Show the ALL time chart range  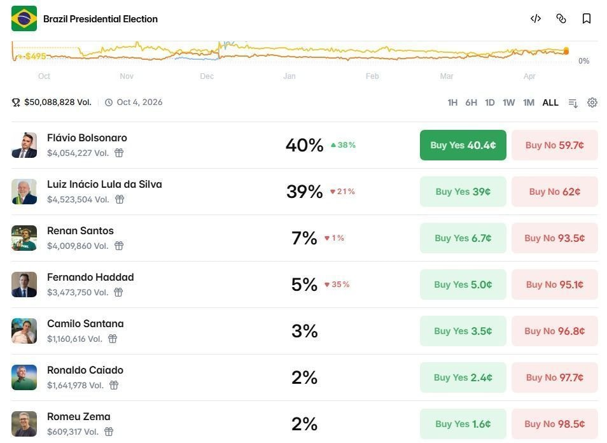(x=550, y=102)
